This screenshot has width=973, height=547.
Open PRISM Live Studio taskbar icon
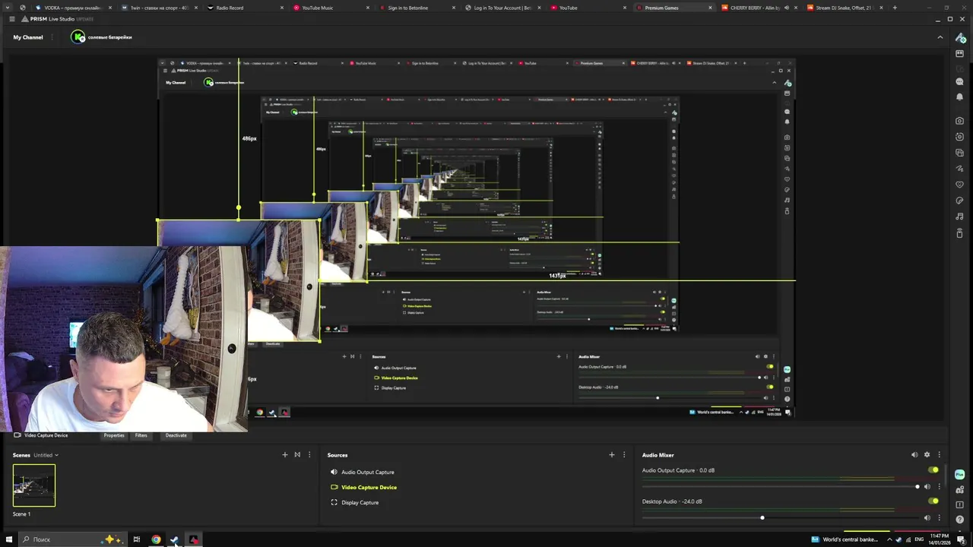tap(193, 539)
